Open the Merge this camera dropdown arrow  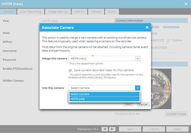click(x=138, y=59)
